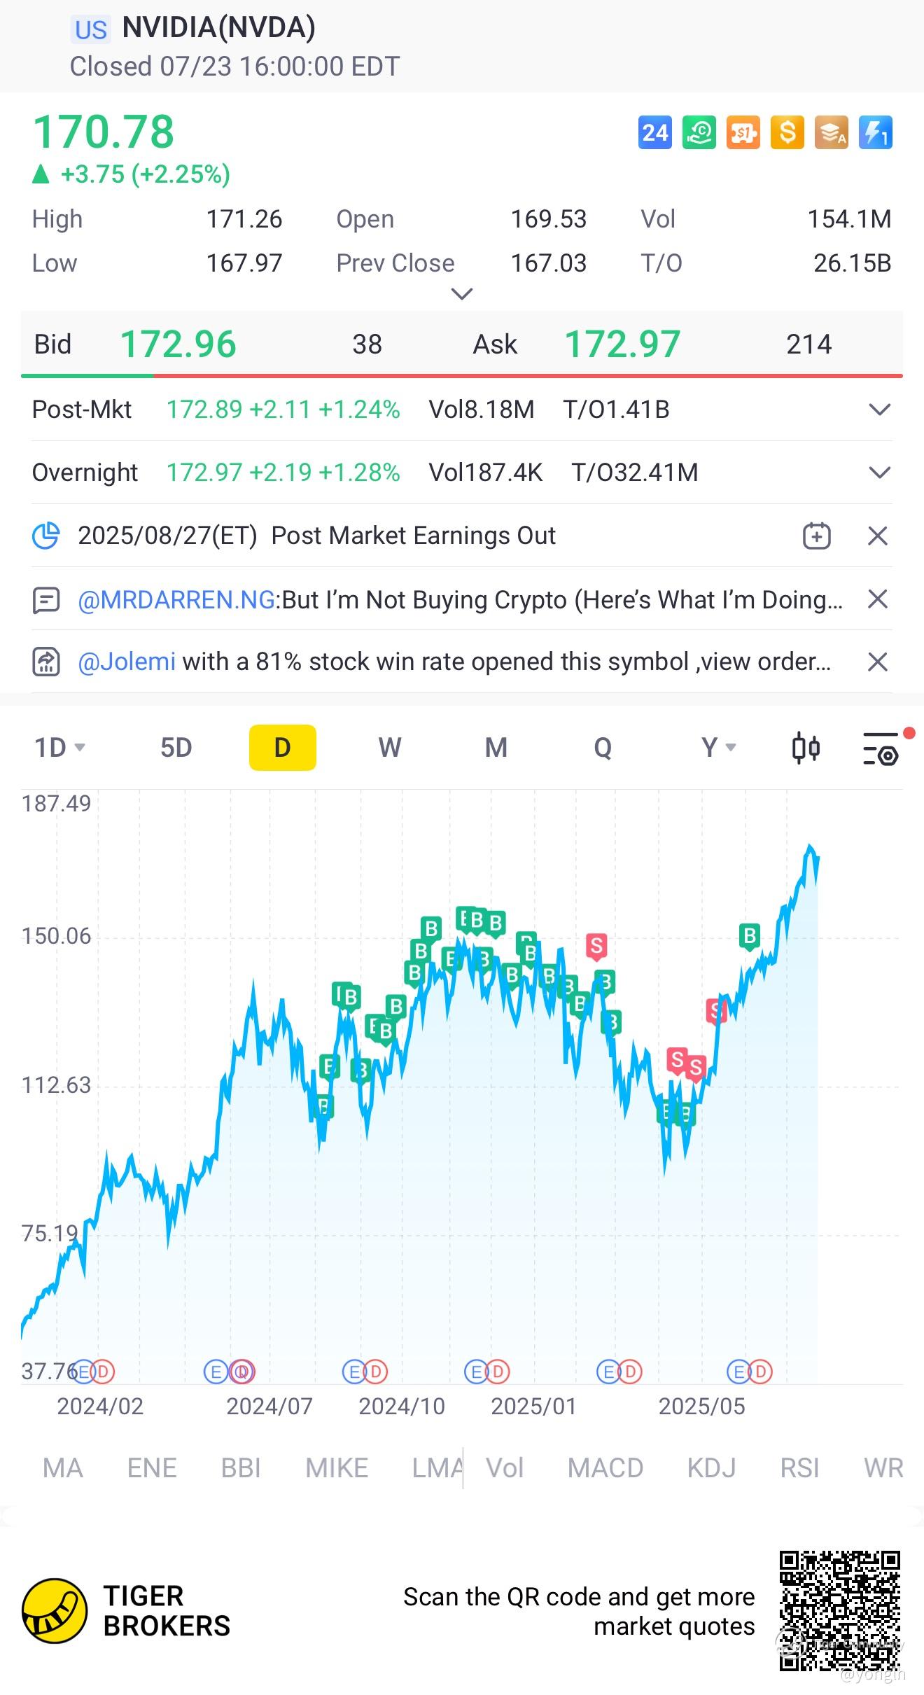
Task: Add earnings date to calendar
Action: pyautogui.click(x=816, y=536)
